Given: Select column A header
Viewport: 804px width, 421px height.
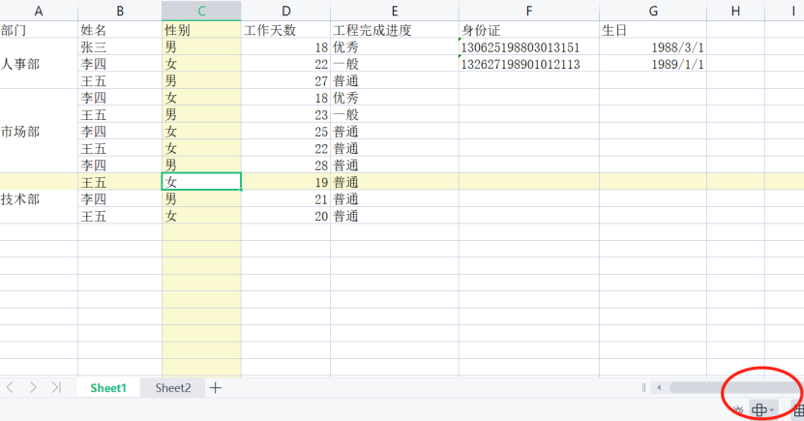Looking at the screenshot, I should (39, 11).
